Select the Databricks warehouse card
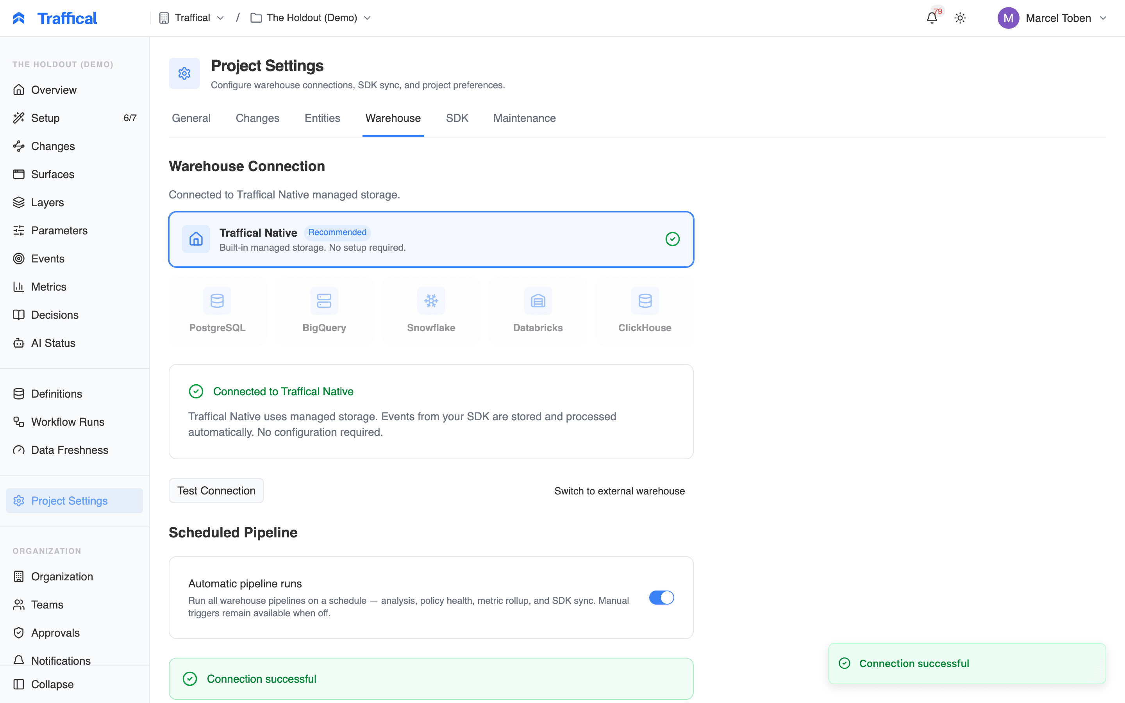 [538, 310]
